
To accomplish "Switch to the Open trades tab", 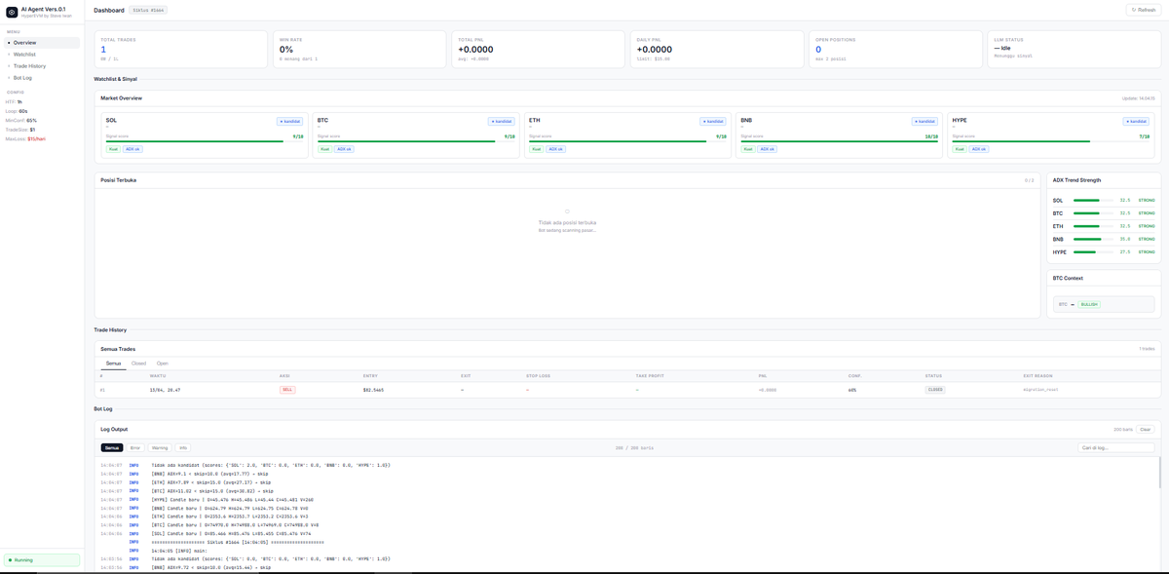I will point(163,364).
